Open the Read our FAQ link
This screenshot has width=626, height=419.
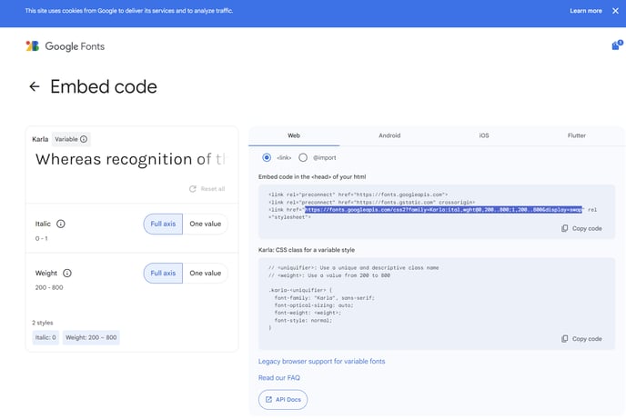279,377
